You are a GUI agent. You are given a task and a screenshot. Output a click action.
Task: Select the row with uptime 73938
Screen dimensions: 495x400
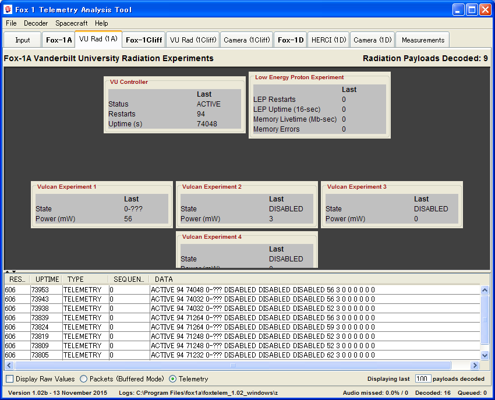(x=242, y=309)
